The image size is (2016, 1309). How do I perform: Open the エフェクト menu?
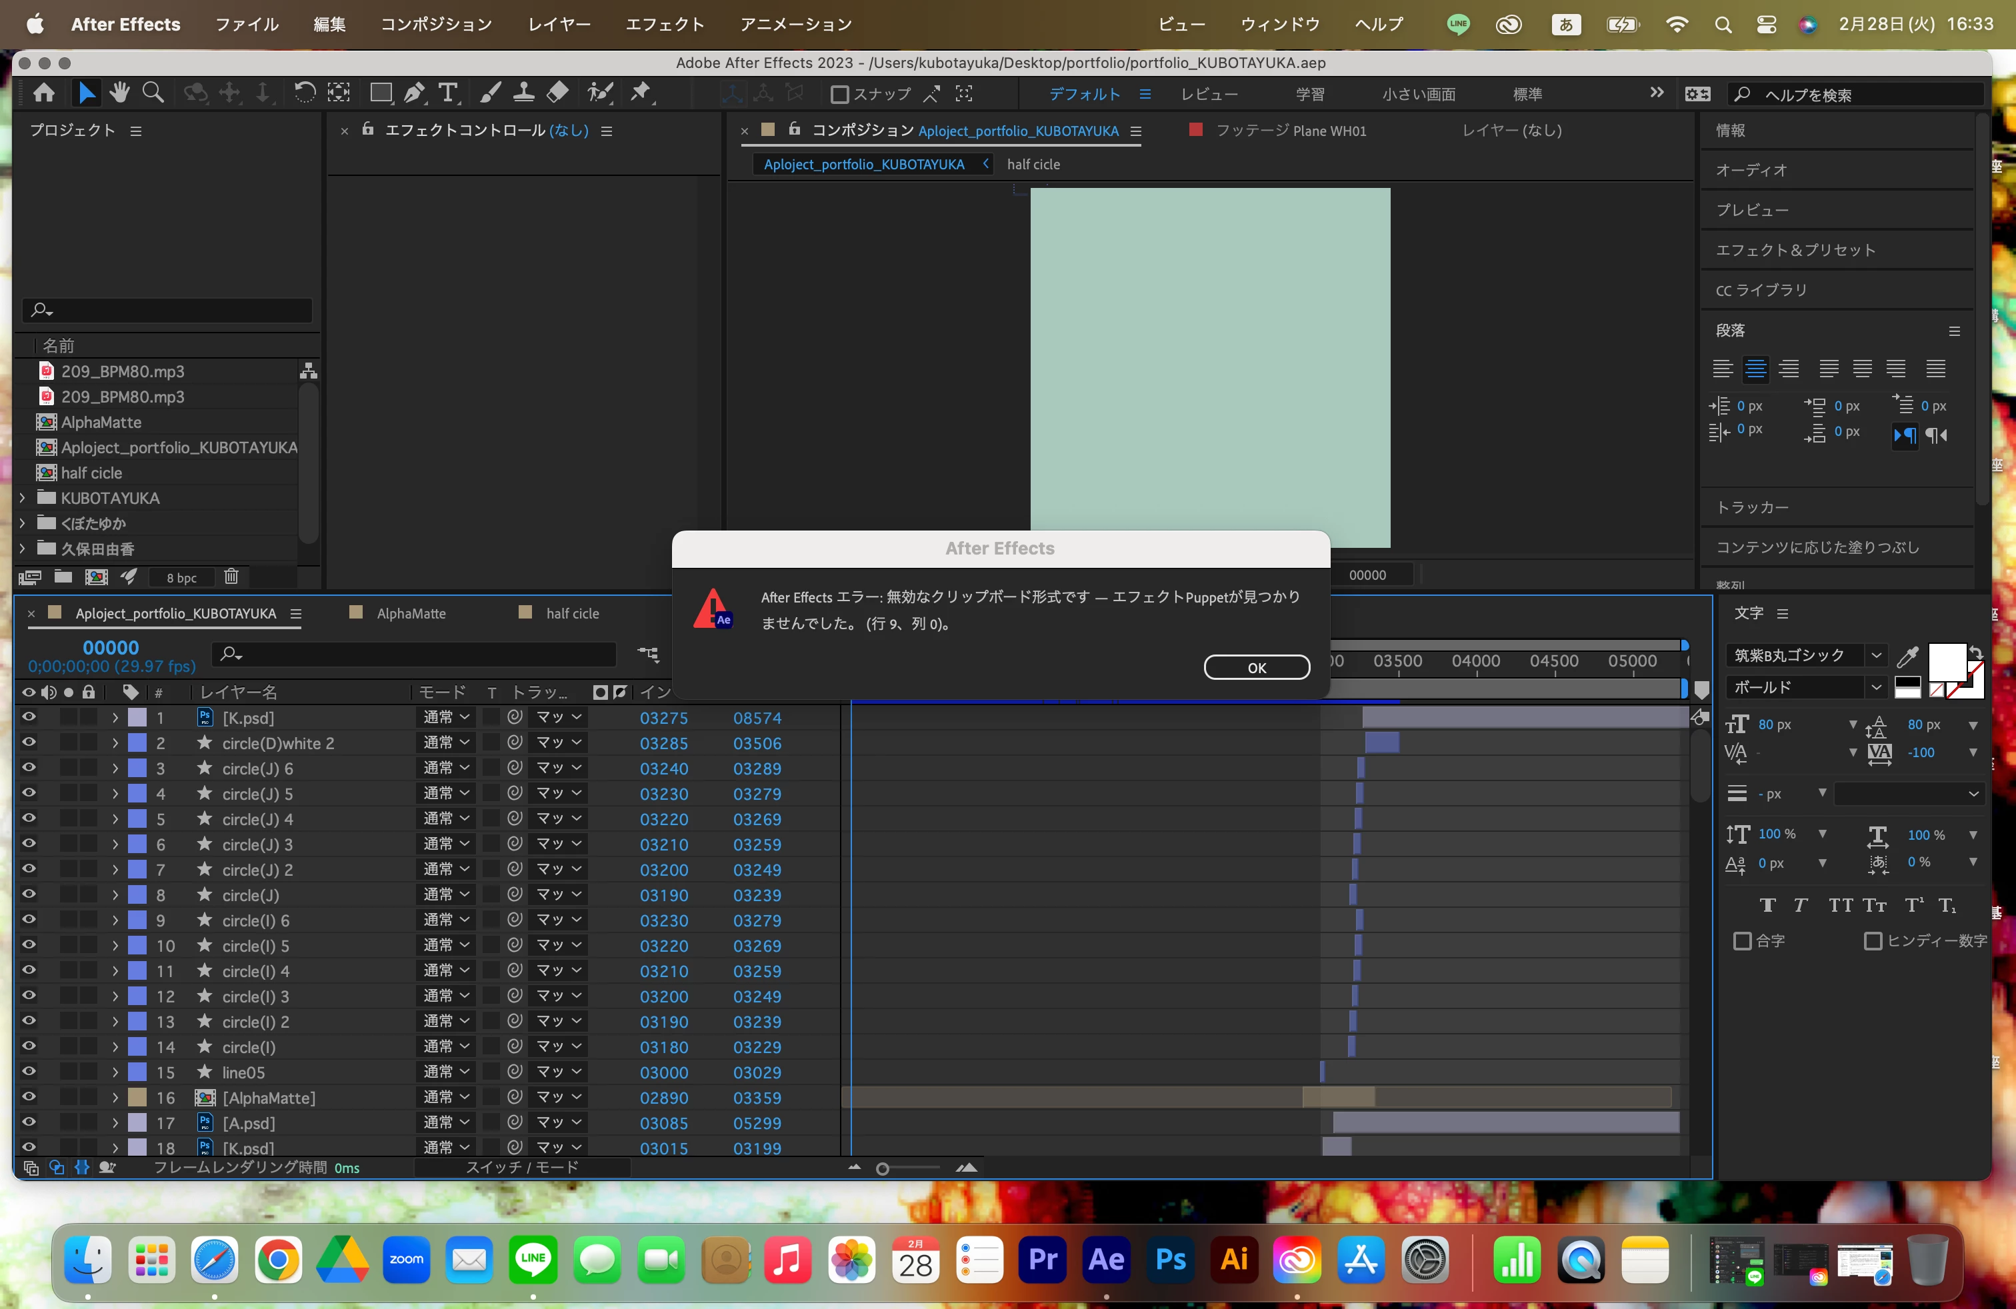pos(664,24)
